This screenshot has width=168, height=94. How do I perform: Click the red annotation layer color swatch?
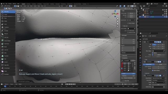[x=122, y=63]
